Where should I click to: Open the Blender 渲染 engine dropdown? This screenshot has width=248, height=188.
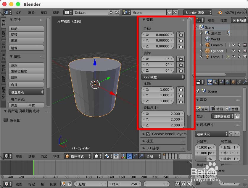198,12
